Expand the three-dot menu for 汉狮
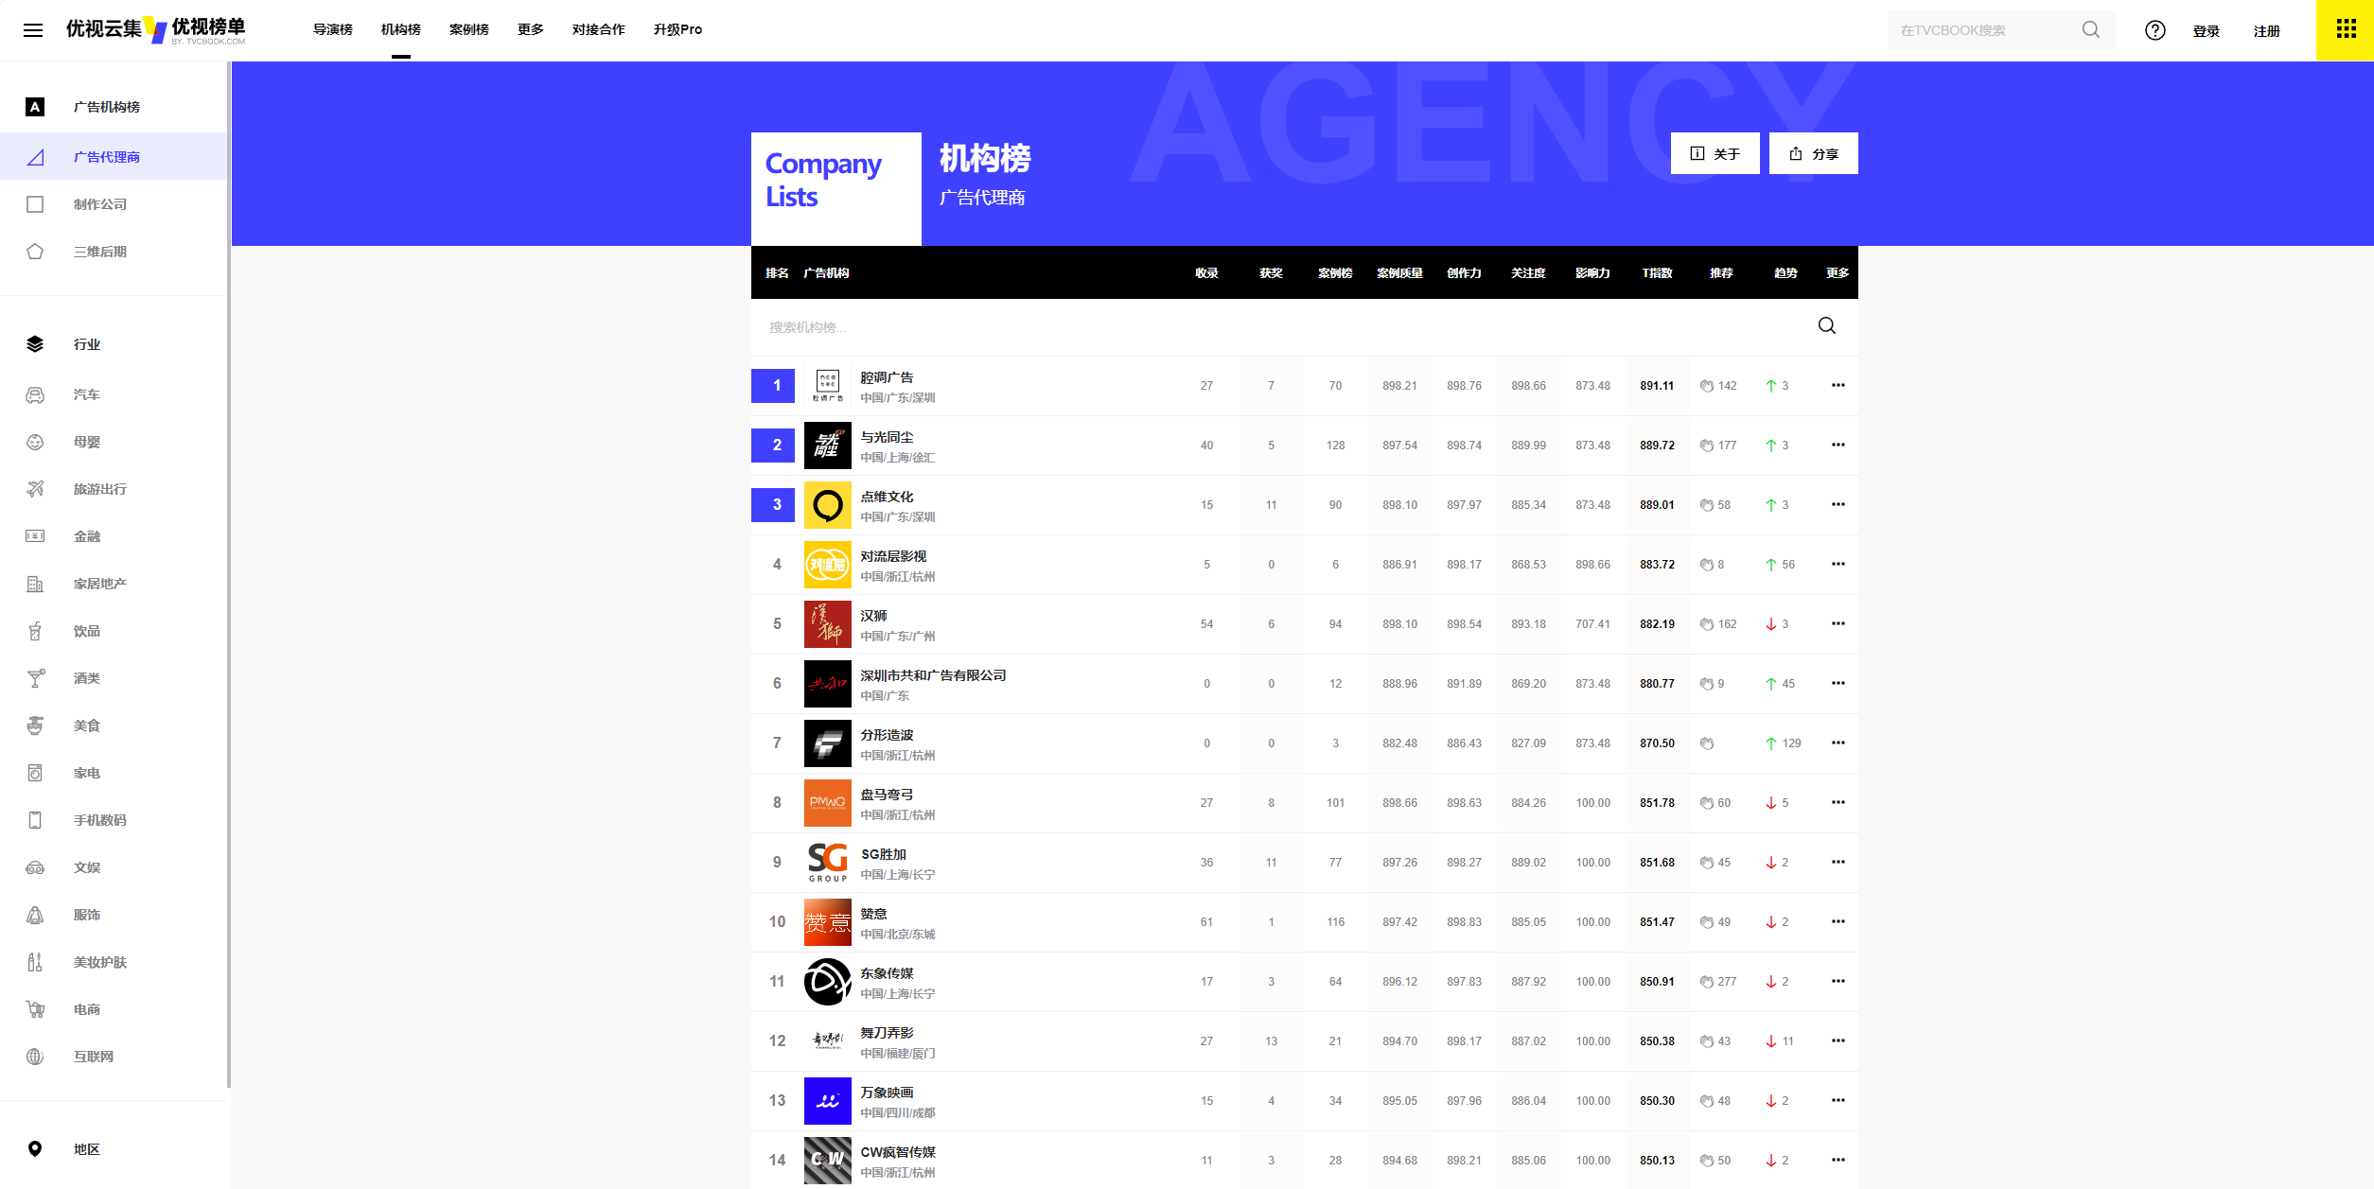2374x1189 pixels. point(1838,623)
